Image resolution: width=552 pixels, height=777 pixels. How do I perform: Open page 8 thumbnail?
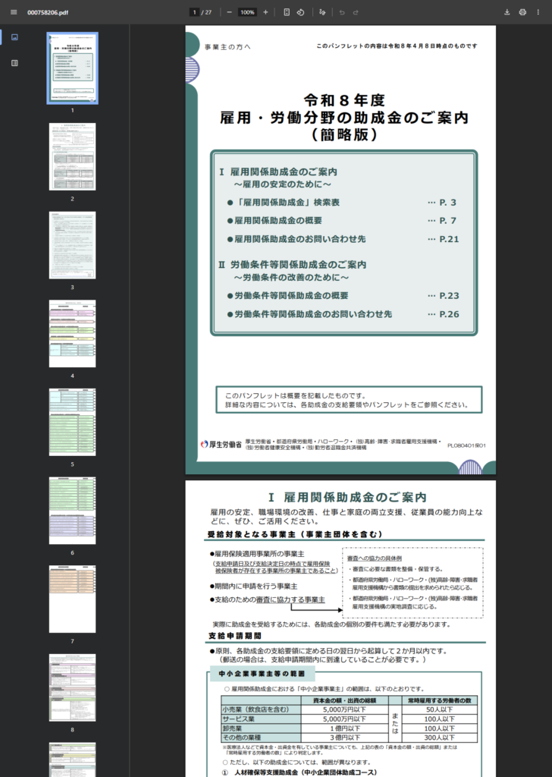(x=72, y=687)
